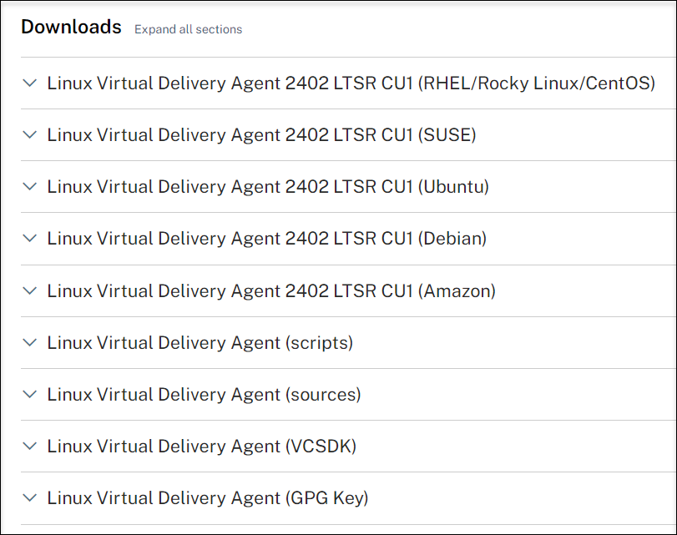Select Linux Virtual Delivery Agent (scripts) title
The height and width of the screenshot is (535, 677).
pos(200,342)
